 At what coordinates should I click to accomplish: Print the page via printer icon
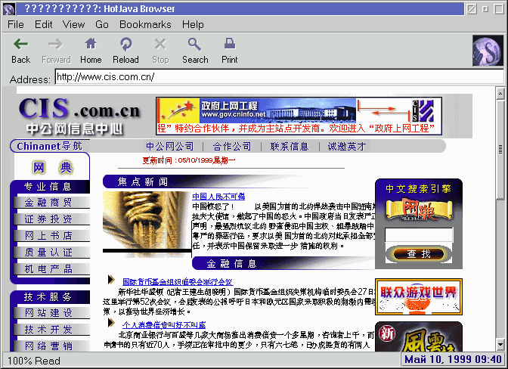click(x=230, y=43)
